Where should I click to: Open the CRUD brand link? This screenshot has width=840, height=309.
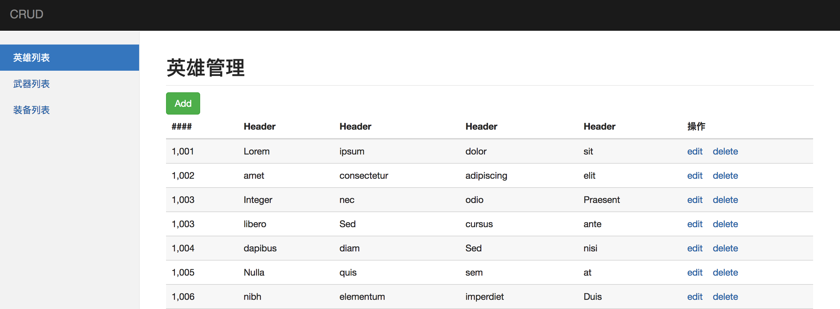27,14
